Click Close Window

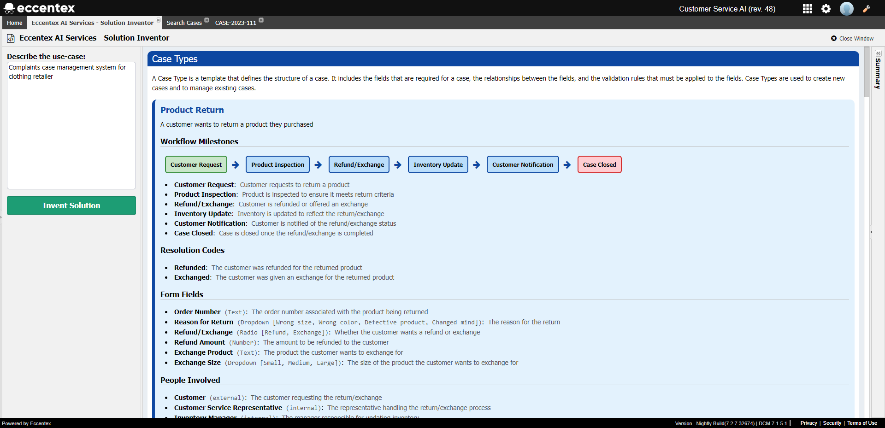click(x=852, y=38)
